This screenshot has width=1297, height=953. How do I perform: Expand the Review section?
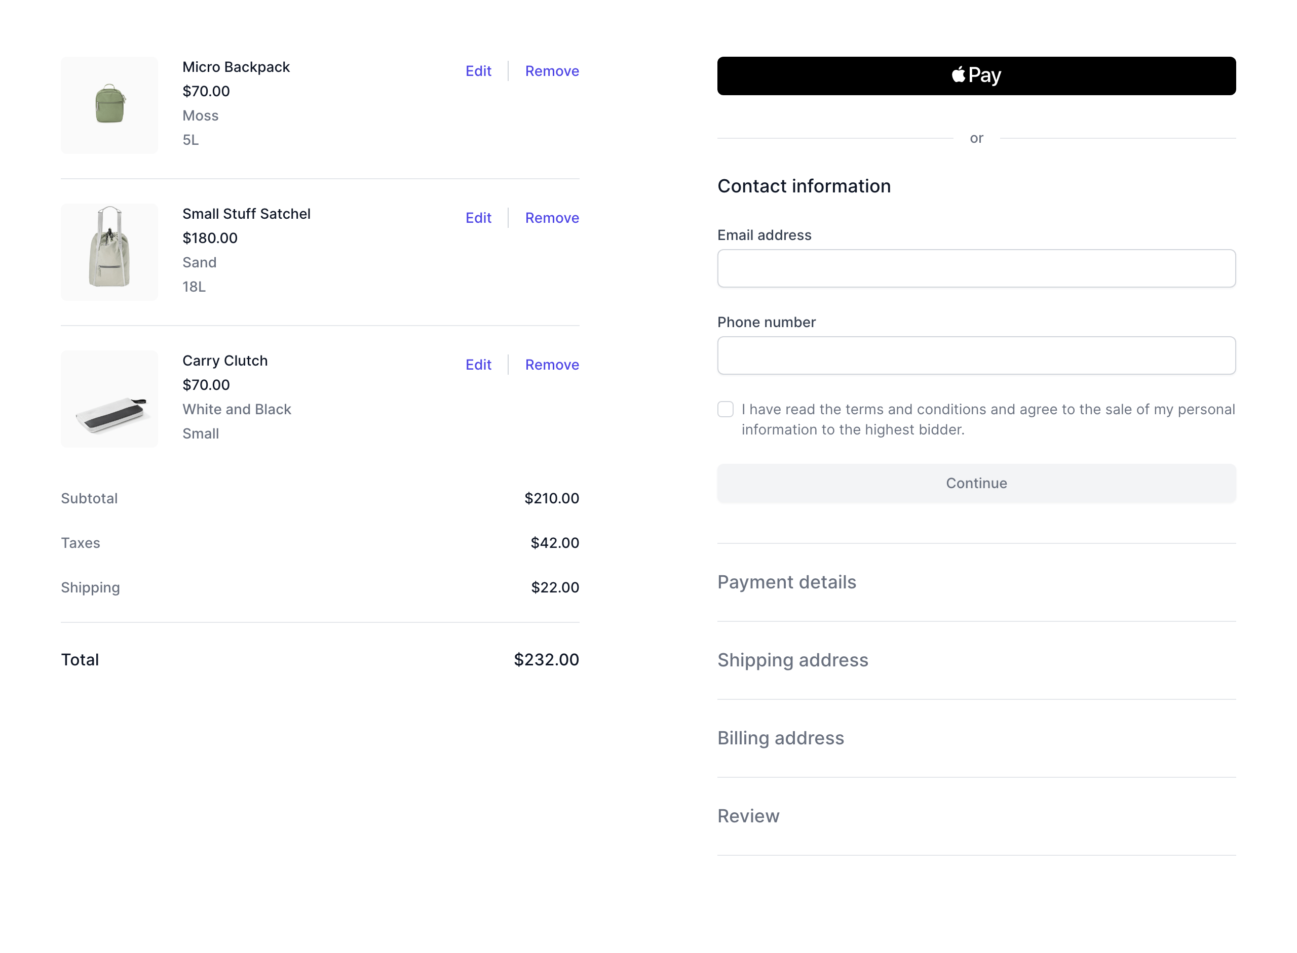(x=747, y=816)
